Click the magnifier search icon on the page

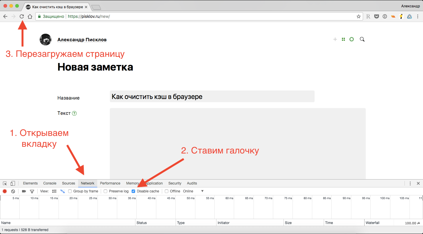coord(362,39)
